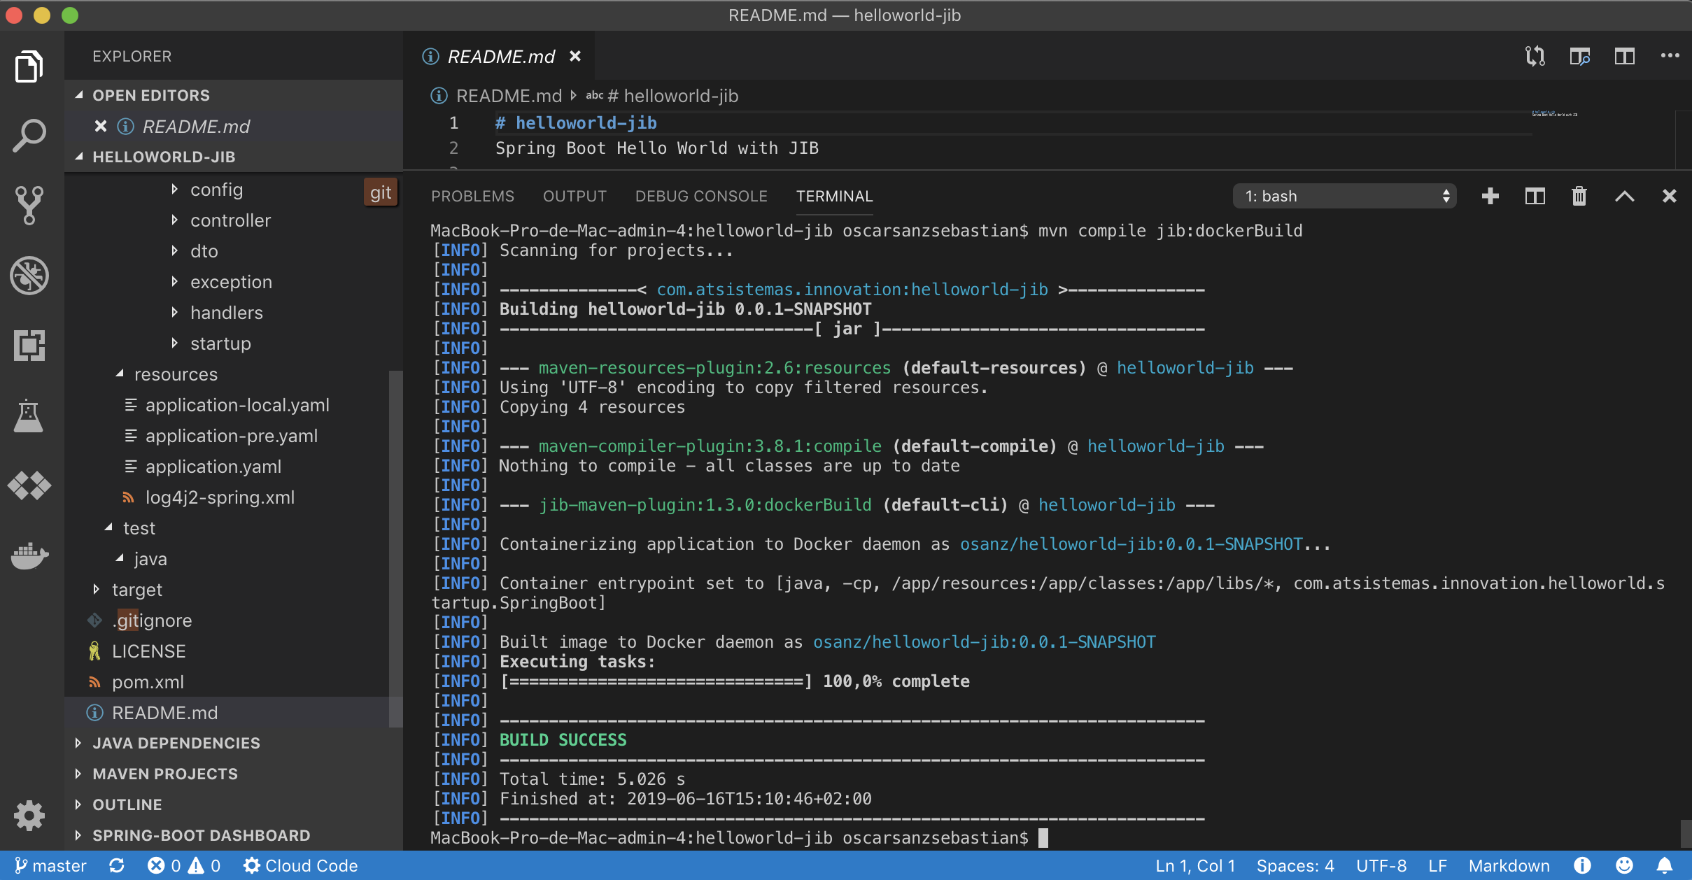Image resolution: width=1692 pixels, height=880 pixels.
Task: Switch to the PROBLEMS tab
Action: pos(472,197)
